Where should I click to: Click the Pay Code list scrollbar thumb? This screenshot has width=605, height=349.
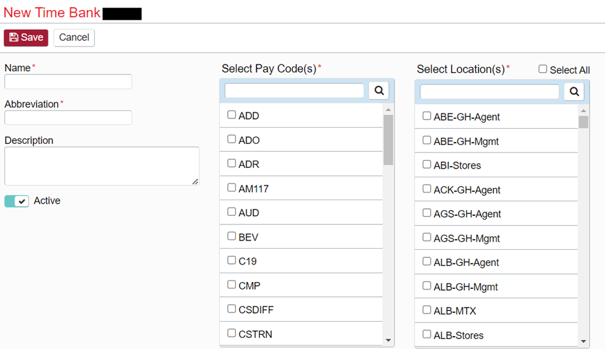pyautogui.click(x=388, y=139)
